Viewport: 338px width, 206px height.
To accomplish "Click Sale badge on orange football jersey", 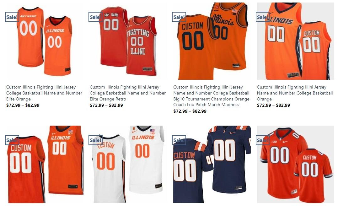I will pyautogui.click(x=263, y=140).
